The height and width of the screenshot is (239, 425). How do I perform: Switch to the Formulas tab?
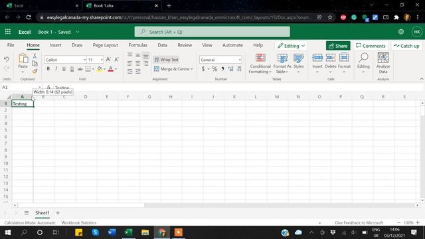click(x=137, y=45)
